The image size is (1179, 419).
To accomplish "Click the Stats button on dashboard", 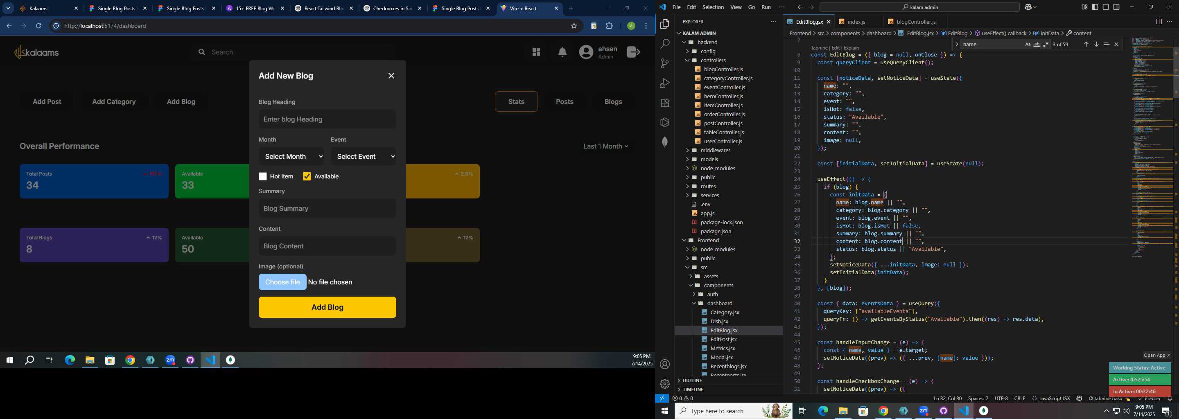I will click(x=516, y=101).
